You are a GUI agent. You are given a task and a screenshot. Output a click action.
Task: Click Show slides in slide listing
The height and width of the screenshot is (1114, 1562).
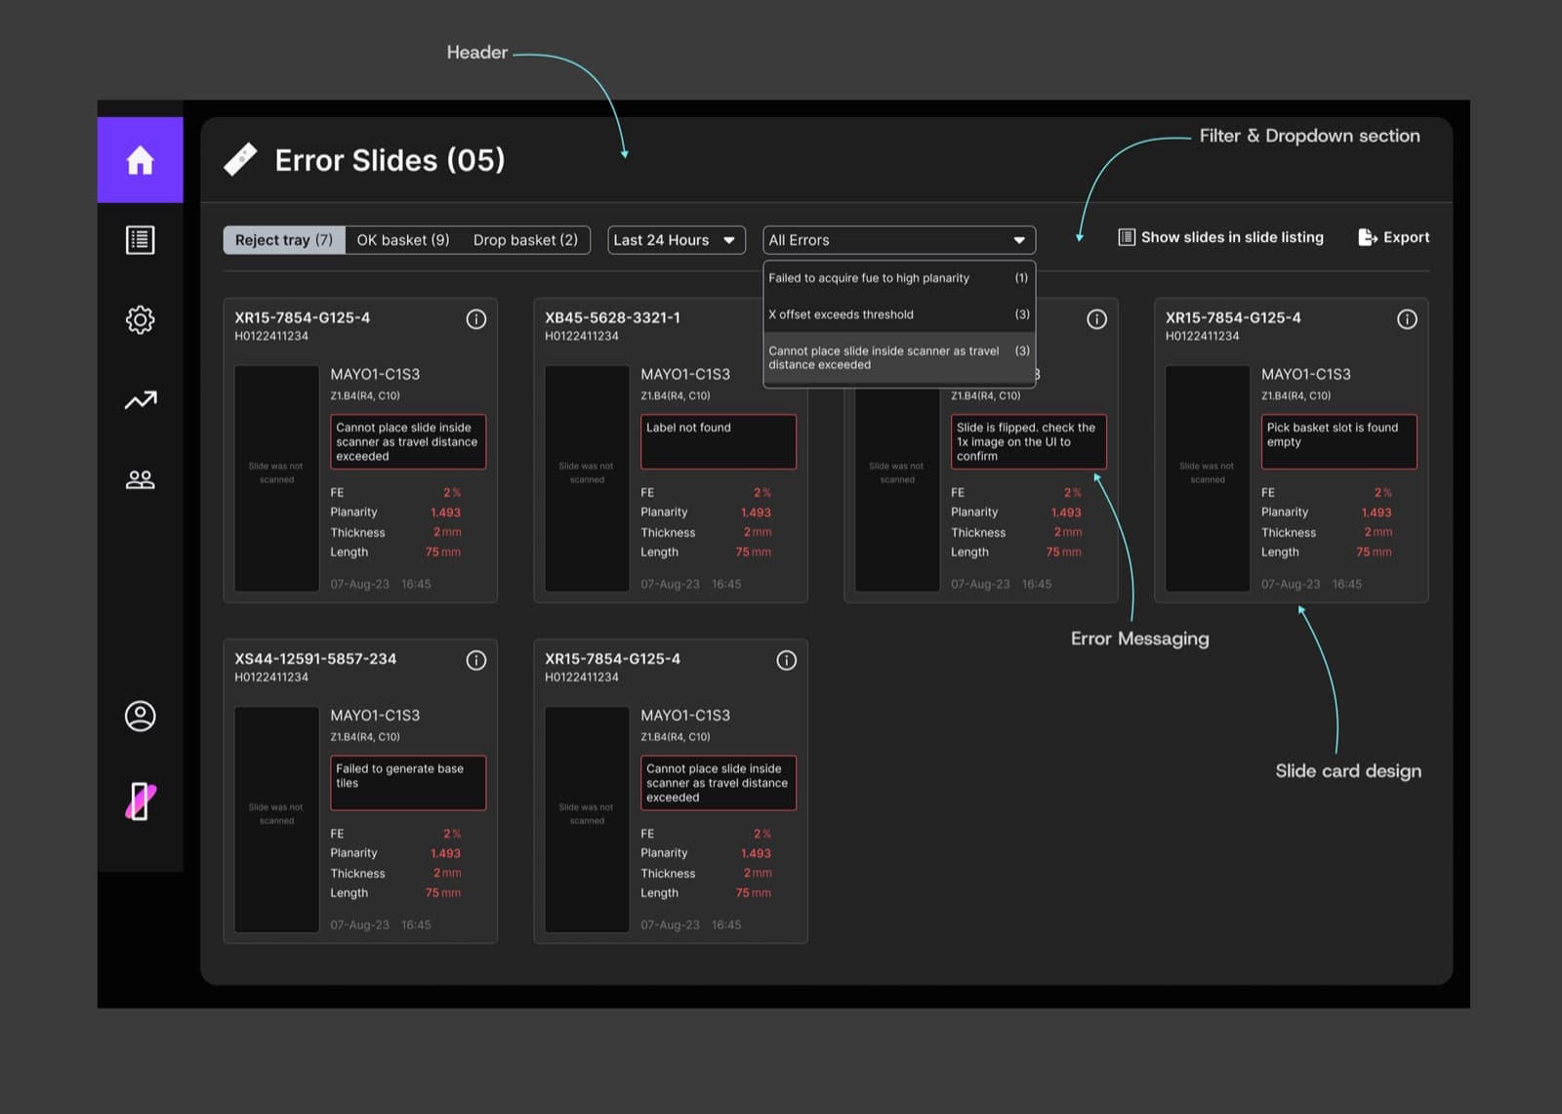[x=1232, y=237]
